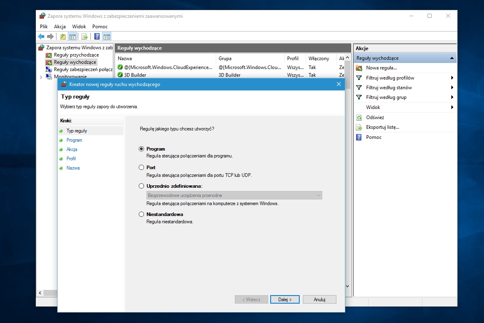The width and height of the screenshot is (484, 323).
Task: Click the Nowa reguła icon in Akcje
Action: tap(359, 68)
